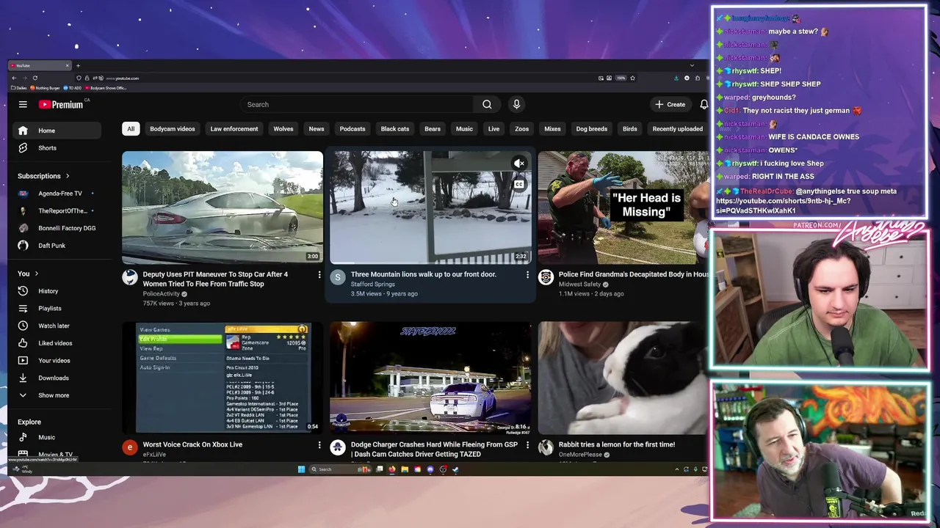Open options menu for Dodge Charger Crashes video
The height and width of the screenshot is (528, 940).
click(527, 445)
